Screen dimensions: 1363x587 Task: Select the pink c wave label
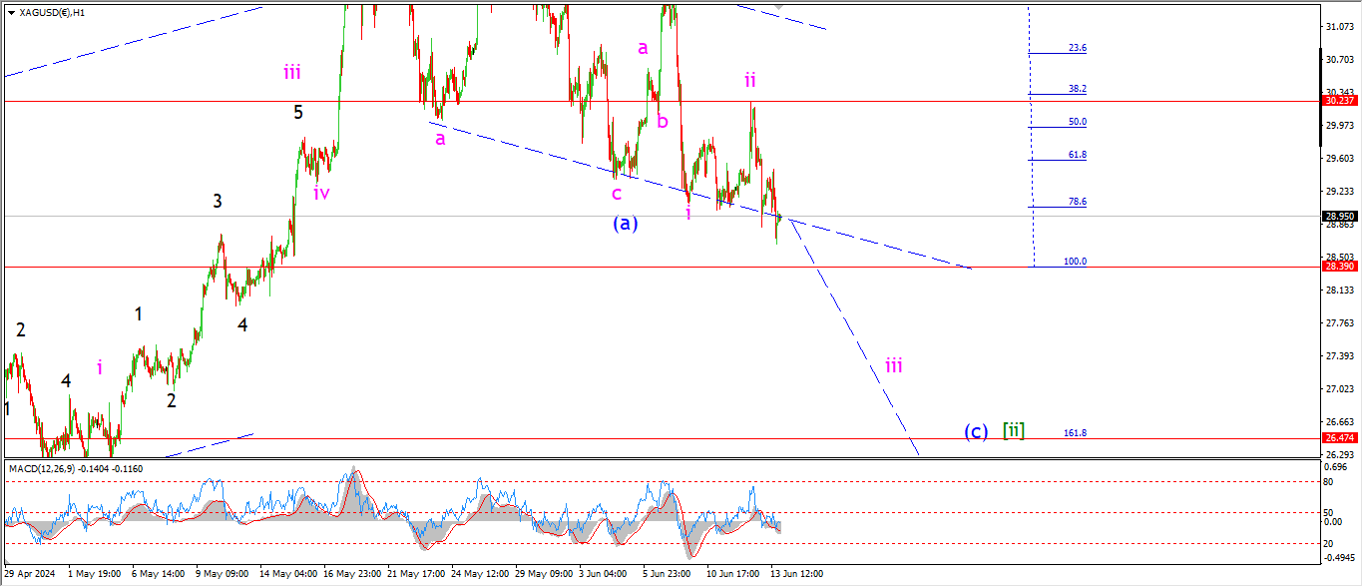pyautogui.click(x=617, y=194)
